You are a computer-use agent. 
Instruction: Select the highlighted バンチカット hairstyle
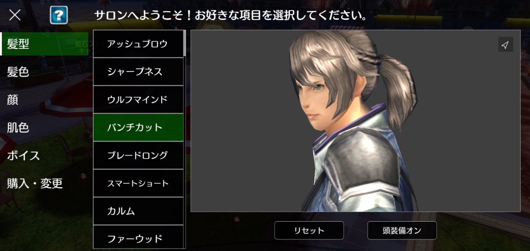coord(138,127)
